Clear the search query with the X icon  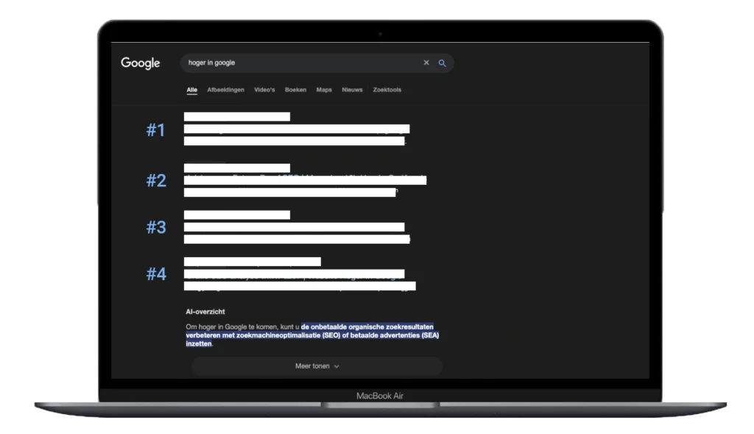pyautogui.click(x=426, y=63)
